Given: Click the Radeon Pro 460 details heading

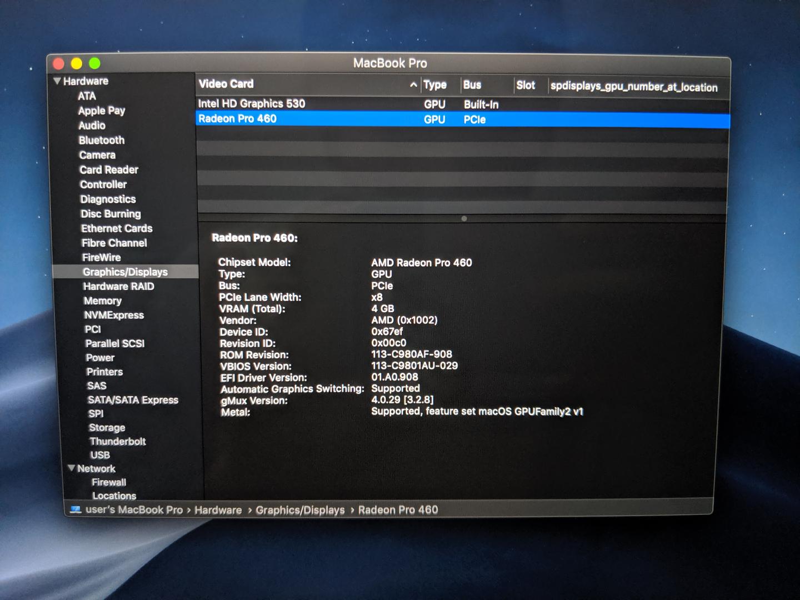Looking at the screenshot, I should (x=254, y=238).
